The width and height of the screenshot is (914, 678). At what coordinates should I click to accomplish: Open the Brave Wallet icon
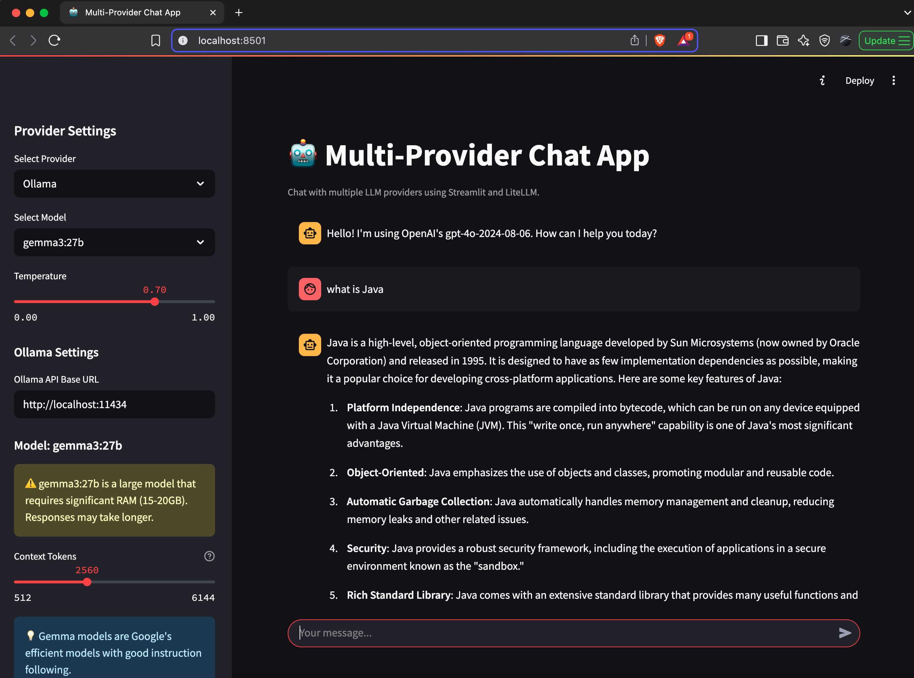click(x=783, y=40)
